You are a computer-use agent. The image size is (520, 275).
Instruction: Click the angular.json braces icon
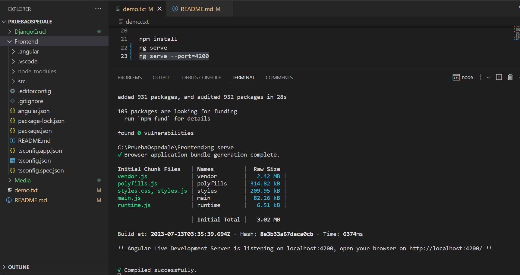[12, 111]
